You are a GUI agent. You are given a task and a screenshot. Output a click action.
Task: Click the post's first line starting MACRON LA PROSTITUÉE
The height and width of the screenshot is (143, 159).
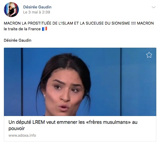point(79,23)
